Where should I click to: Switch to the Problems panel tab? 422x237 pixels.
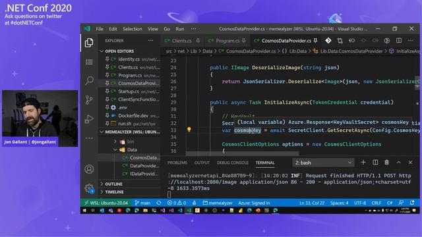(177, 163)
